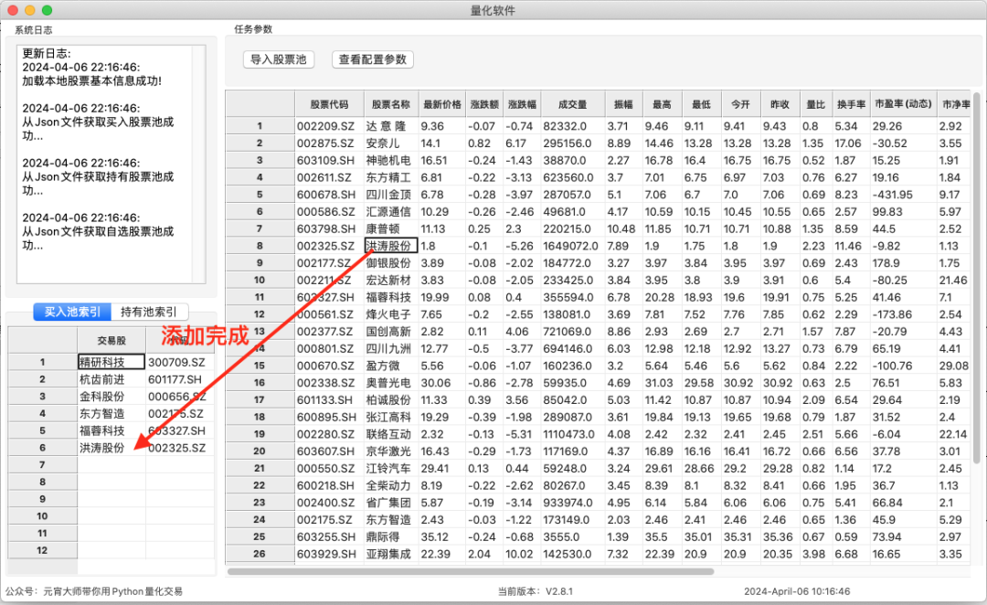Screen dimensions: 987x605
Task: Click the 交易股 column header
Action: 111,339
